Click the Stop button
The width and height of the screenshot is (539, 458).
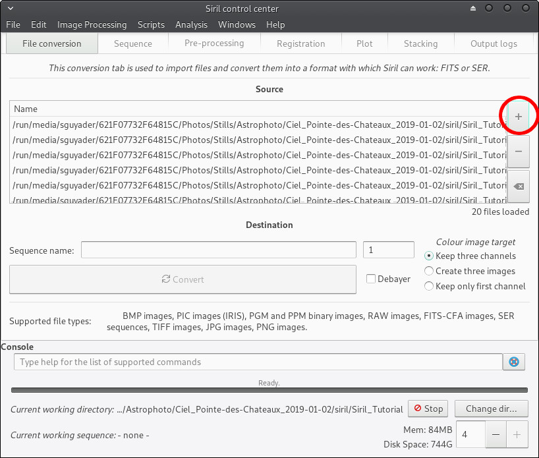tap(428, 409)
